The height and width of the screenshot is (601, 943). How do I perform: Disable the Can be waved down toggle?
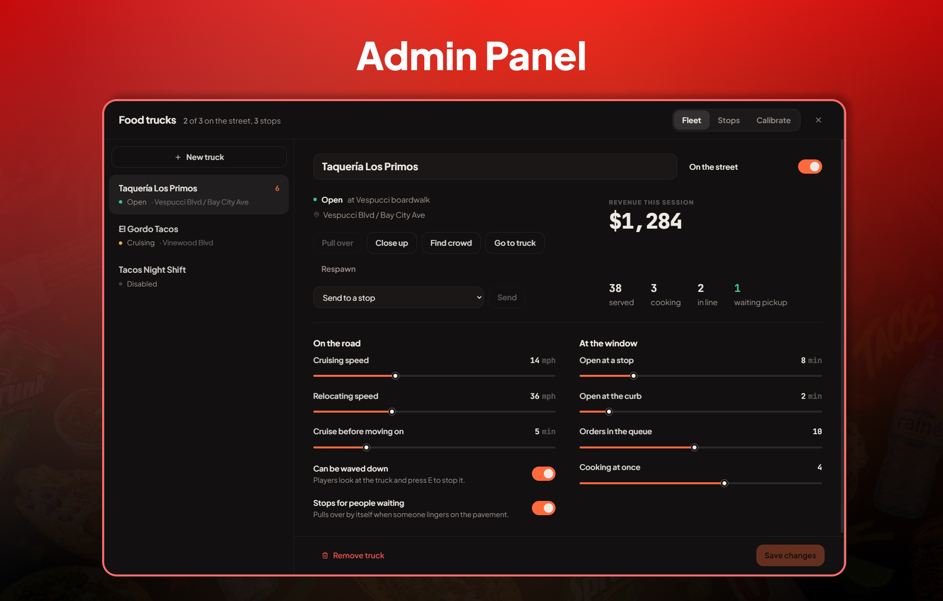click(544, 473)
